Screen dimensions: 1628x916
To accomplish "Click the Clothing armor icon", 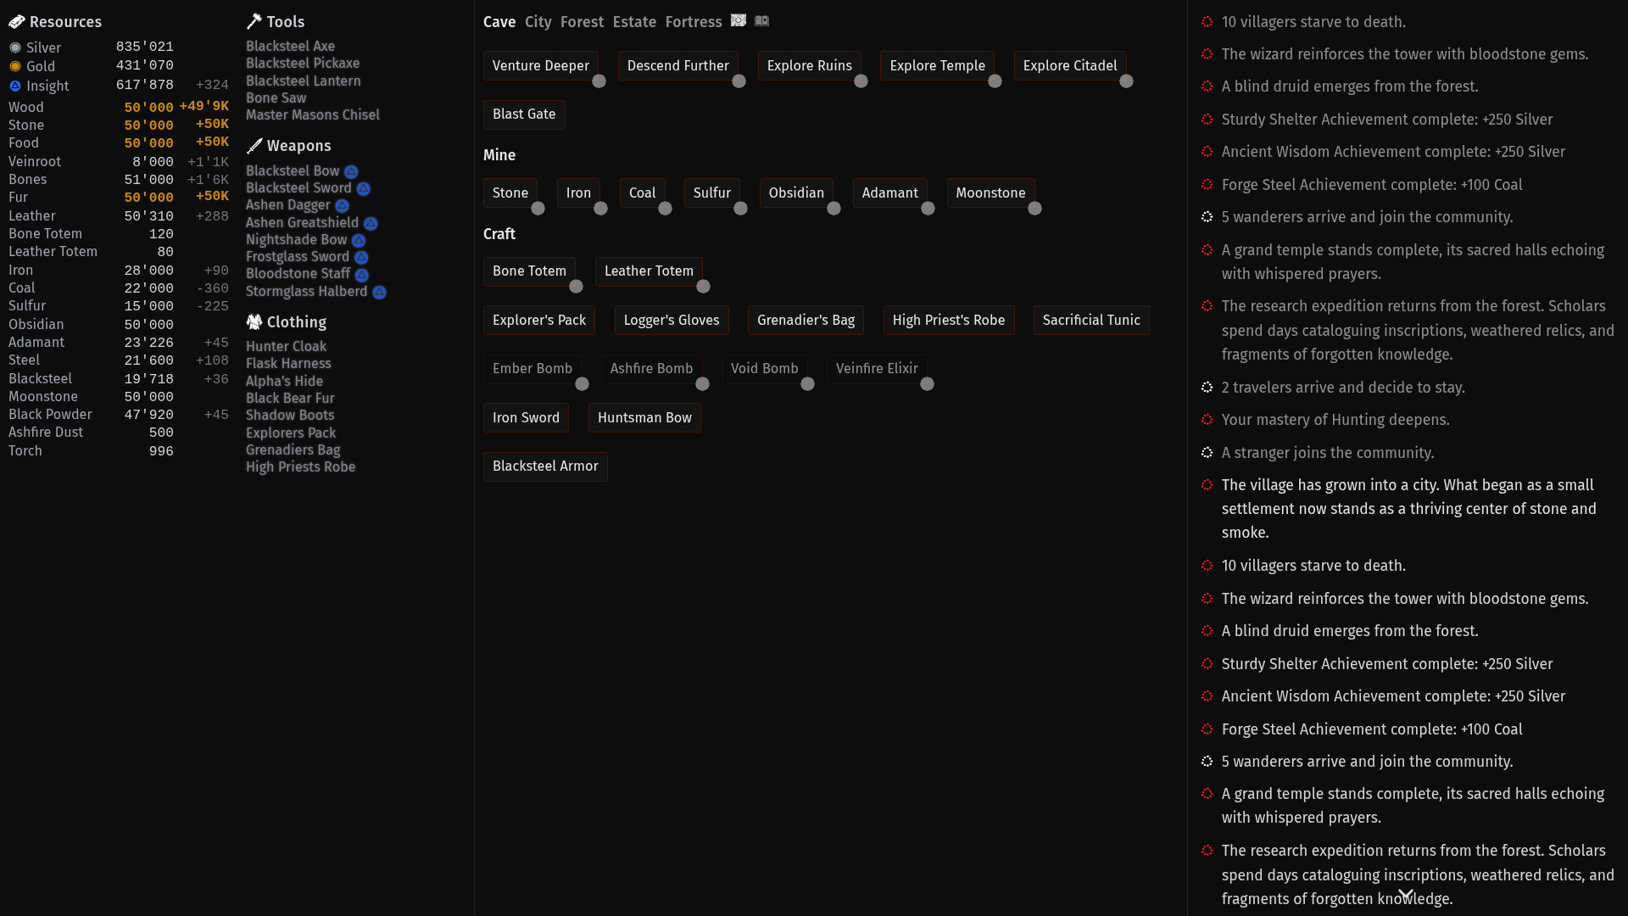I will tap(254, 322).
